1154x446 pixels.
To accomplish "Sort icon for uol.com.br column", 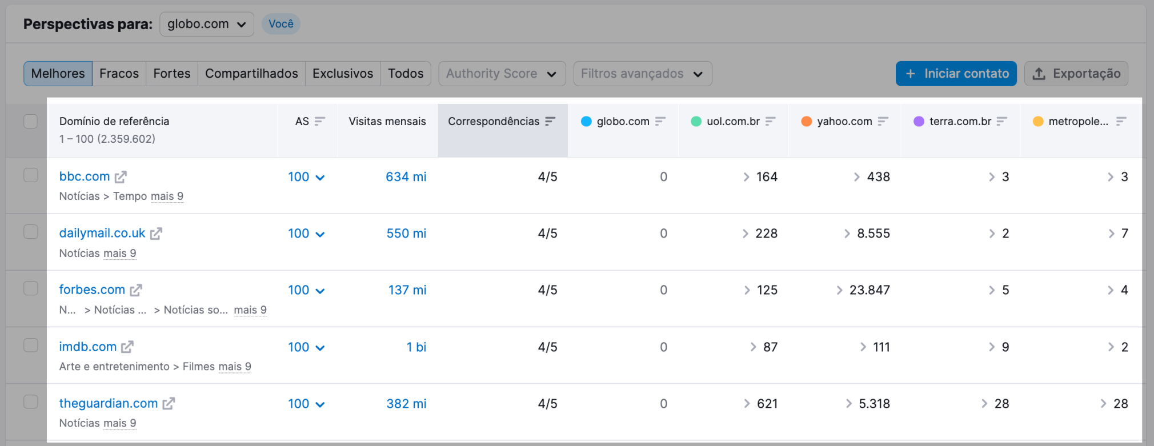I will tap(771, 121).
